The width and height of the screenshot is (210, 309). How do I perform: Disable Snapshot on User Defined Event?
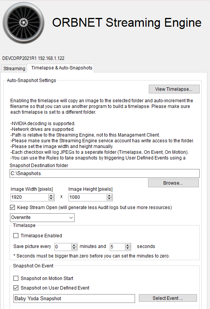[x=16, y=288]
